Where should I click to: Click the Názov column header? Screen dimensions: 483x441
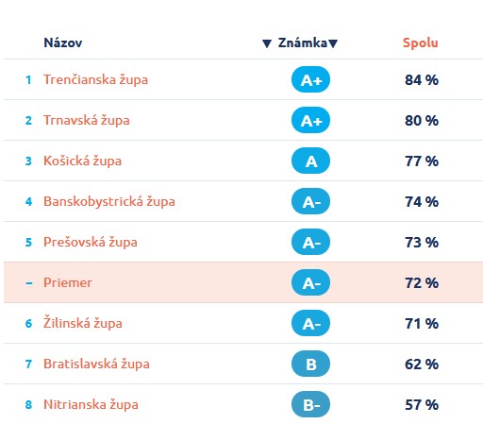click(63, 42)
